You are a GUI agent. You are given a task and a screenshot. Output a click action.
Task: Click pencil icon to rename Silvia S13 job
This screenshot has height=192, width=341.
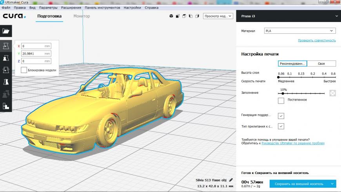coord(231,180)
